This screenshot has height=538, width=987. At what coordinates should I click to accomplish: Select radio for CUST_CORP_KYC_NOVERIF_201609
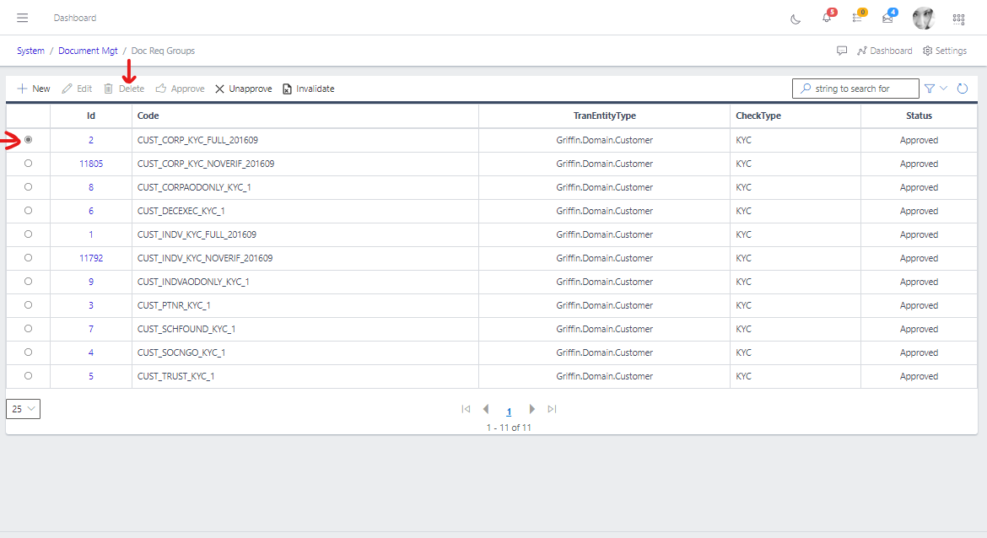[29, 164]
